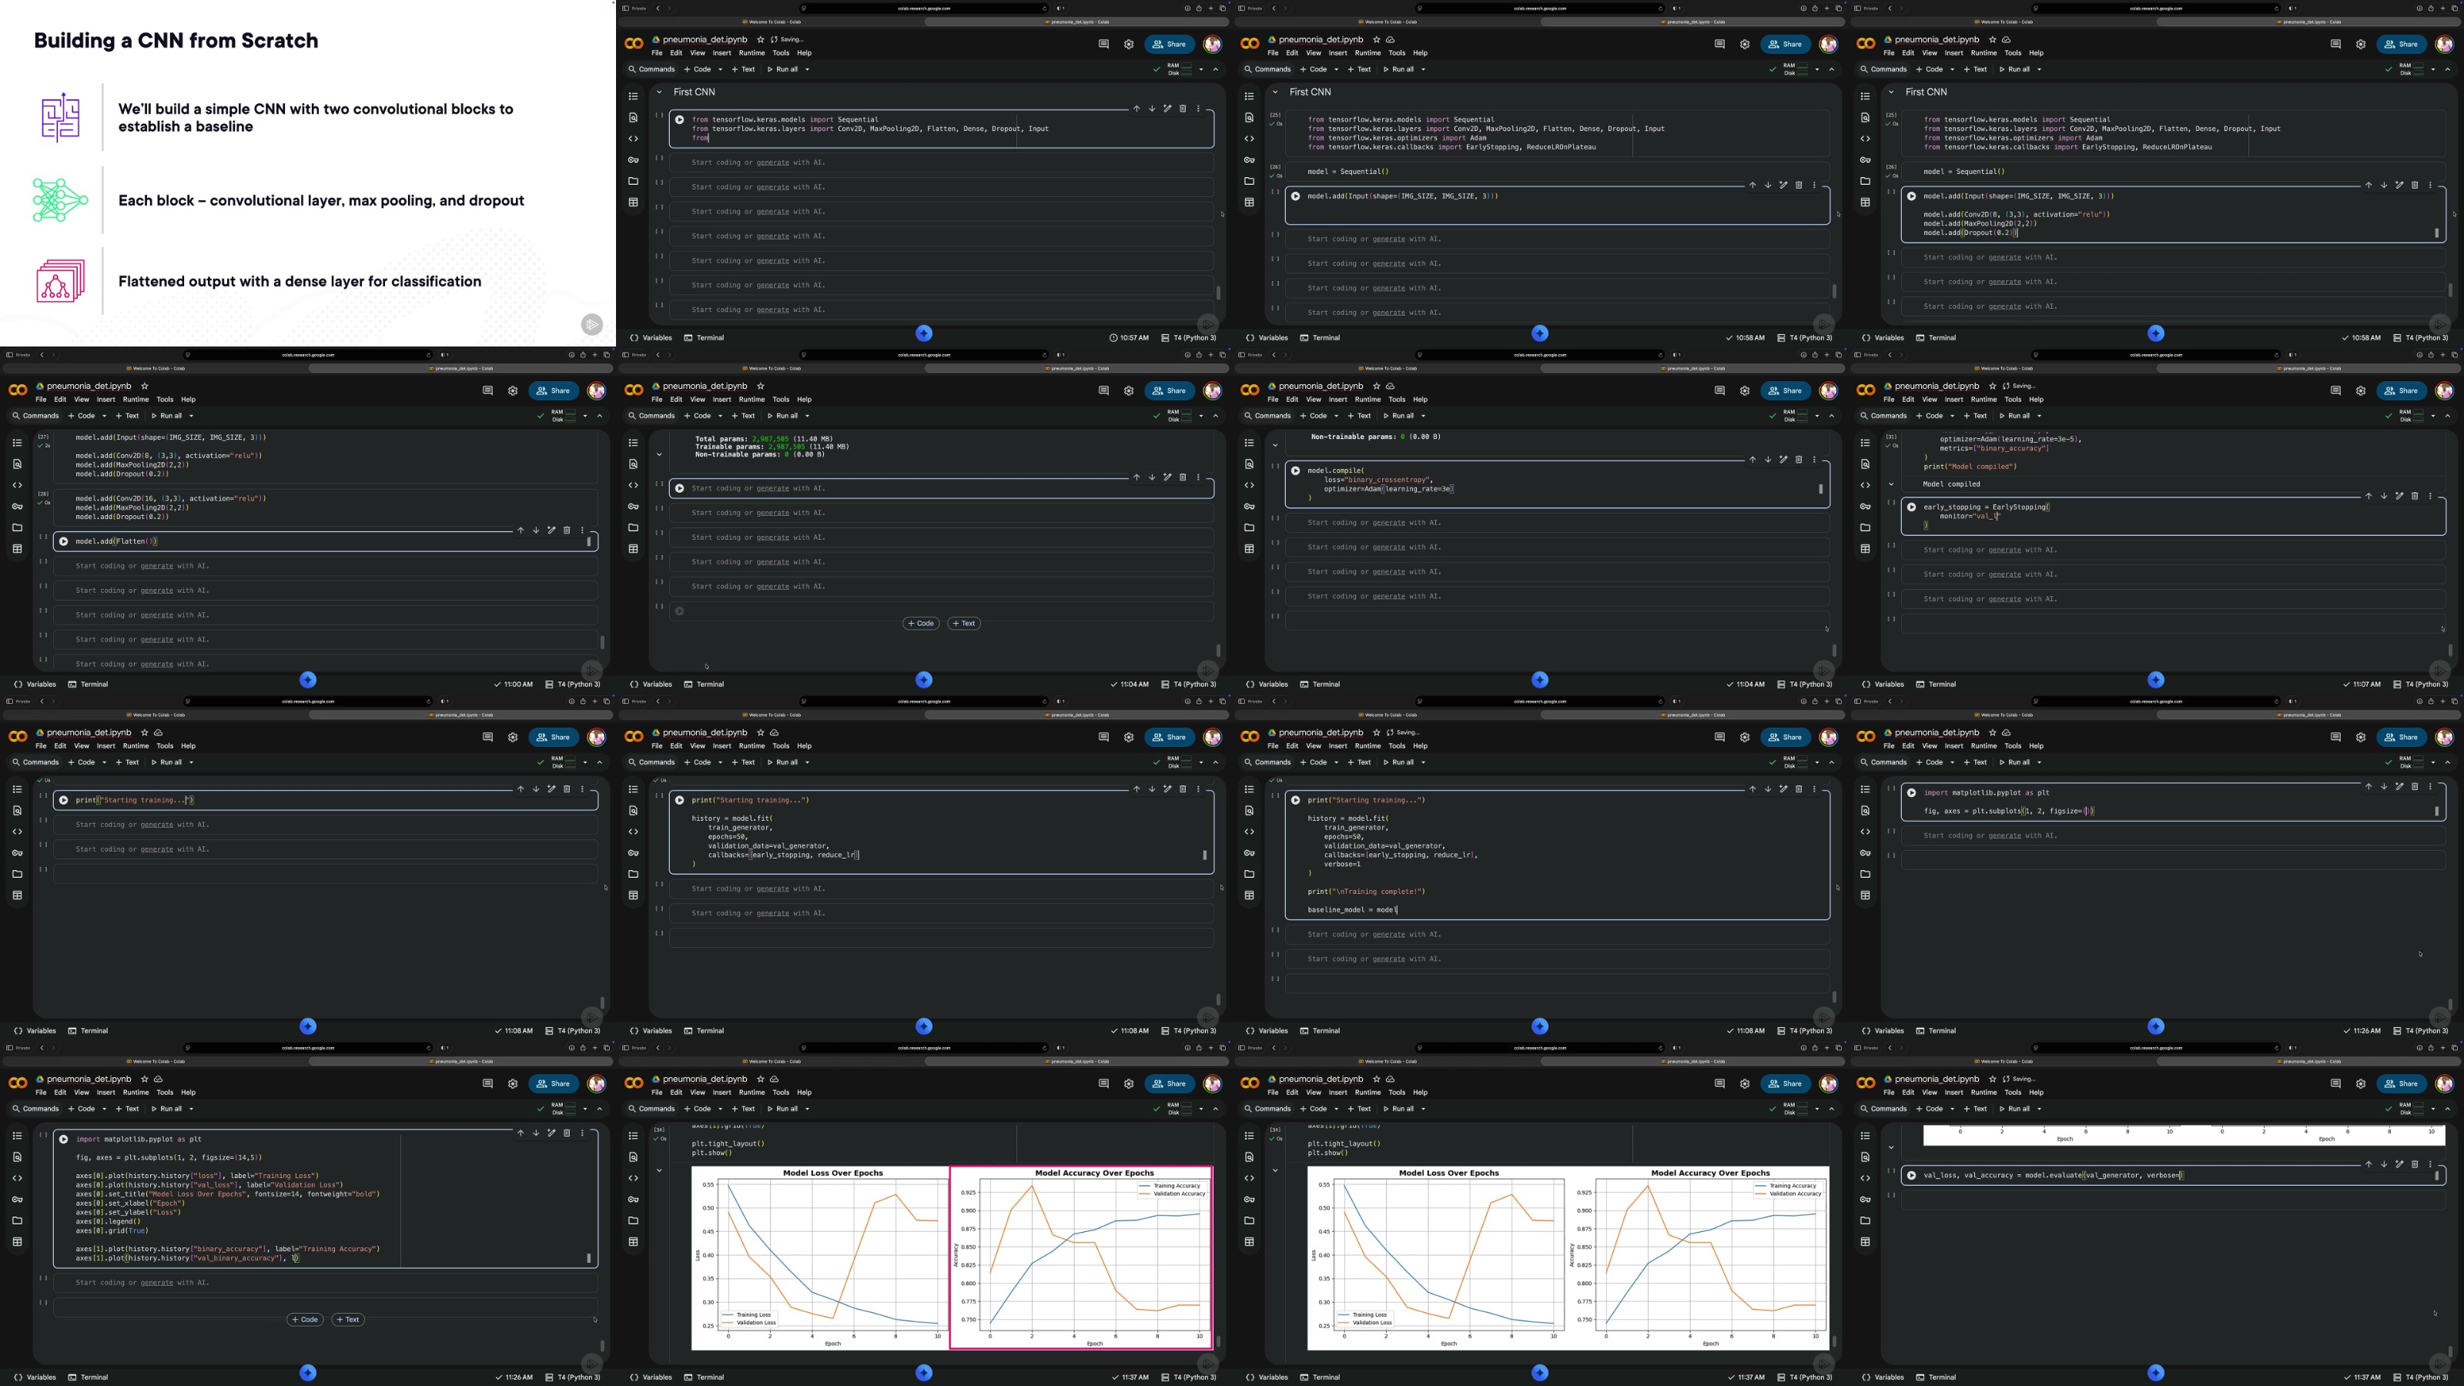This screenshot has height=1386, width=2464.
Task: Click Share button in 10:57 AM panel
Action: pyautogui.click(x=1170, y=44)
